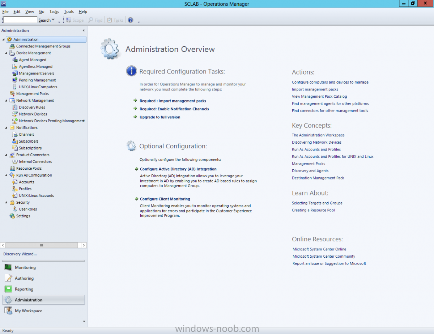
Task: Collapse the Product Connectors node
Action: click(7, 155)
